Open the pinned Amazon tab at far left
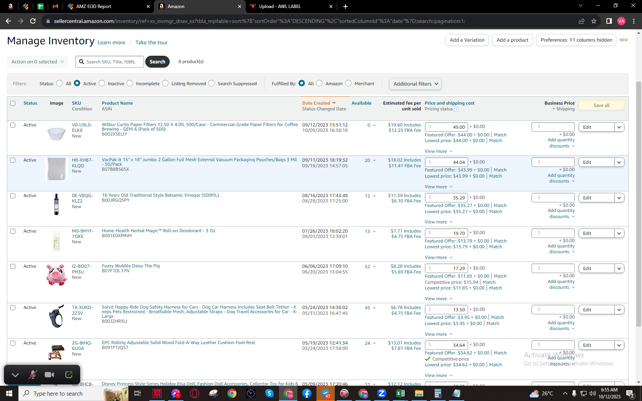Image resolution: width=642 pixels, height=401 pixels. (x=11, y=6)
